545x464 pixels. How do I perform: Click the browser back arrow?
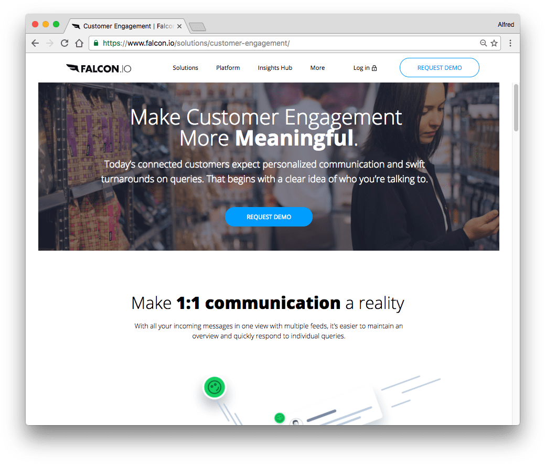point(35,43)
